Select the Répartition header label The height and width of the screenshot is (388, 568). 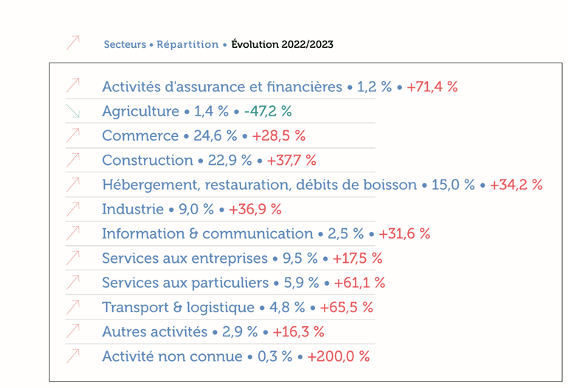(x=187, y=45)
